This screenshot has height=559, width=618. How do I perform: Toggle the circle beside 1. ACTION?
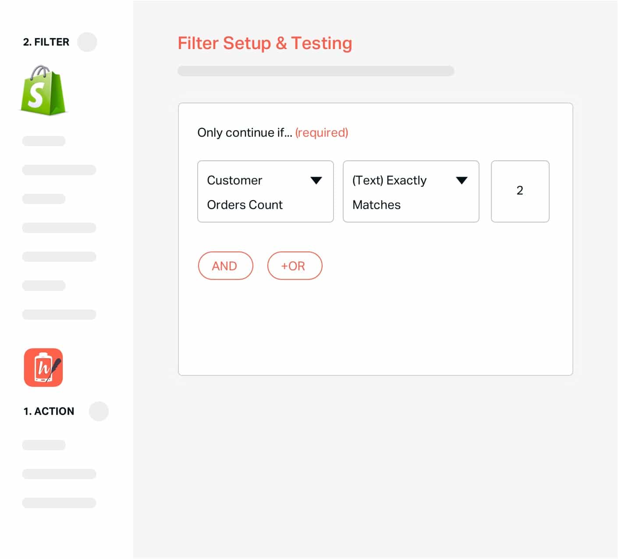pyautogui.click(x=99, y=411)
